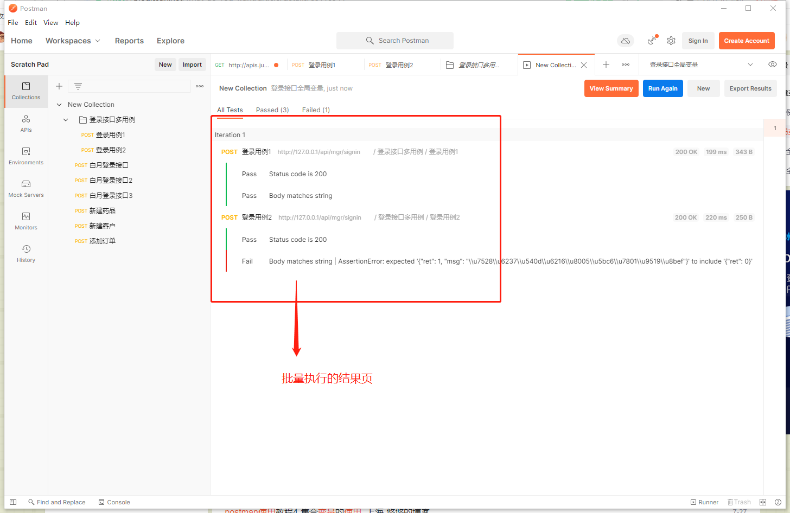Click the Create Account button
Screen dimensions: 790x513
(x=747, y=41)
